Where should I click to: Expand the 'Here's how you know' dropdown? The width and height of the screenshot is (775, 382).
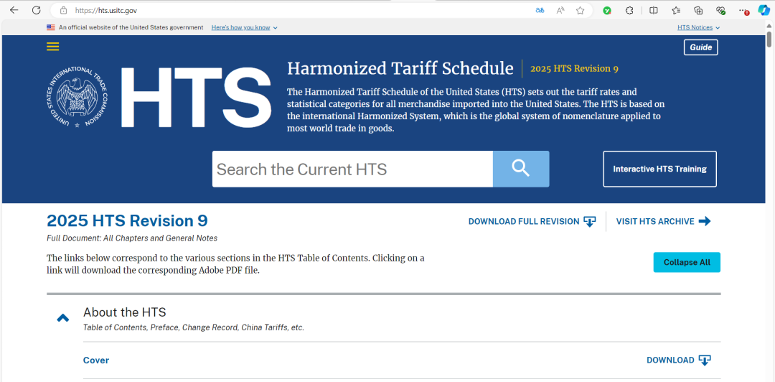point(244,28)
